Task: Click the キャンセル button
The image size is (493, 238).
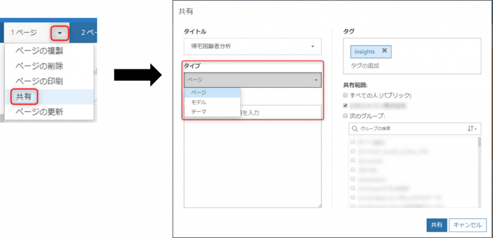Action: (468, 225)
